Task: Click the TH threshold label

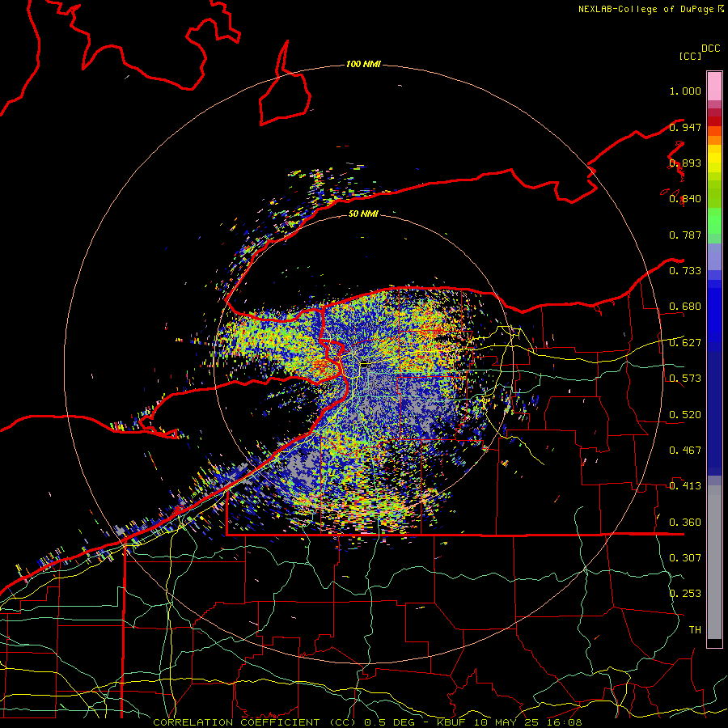Action: [695, 630]
